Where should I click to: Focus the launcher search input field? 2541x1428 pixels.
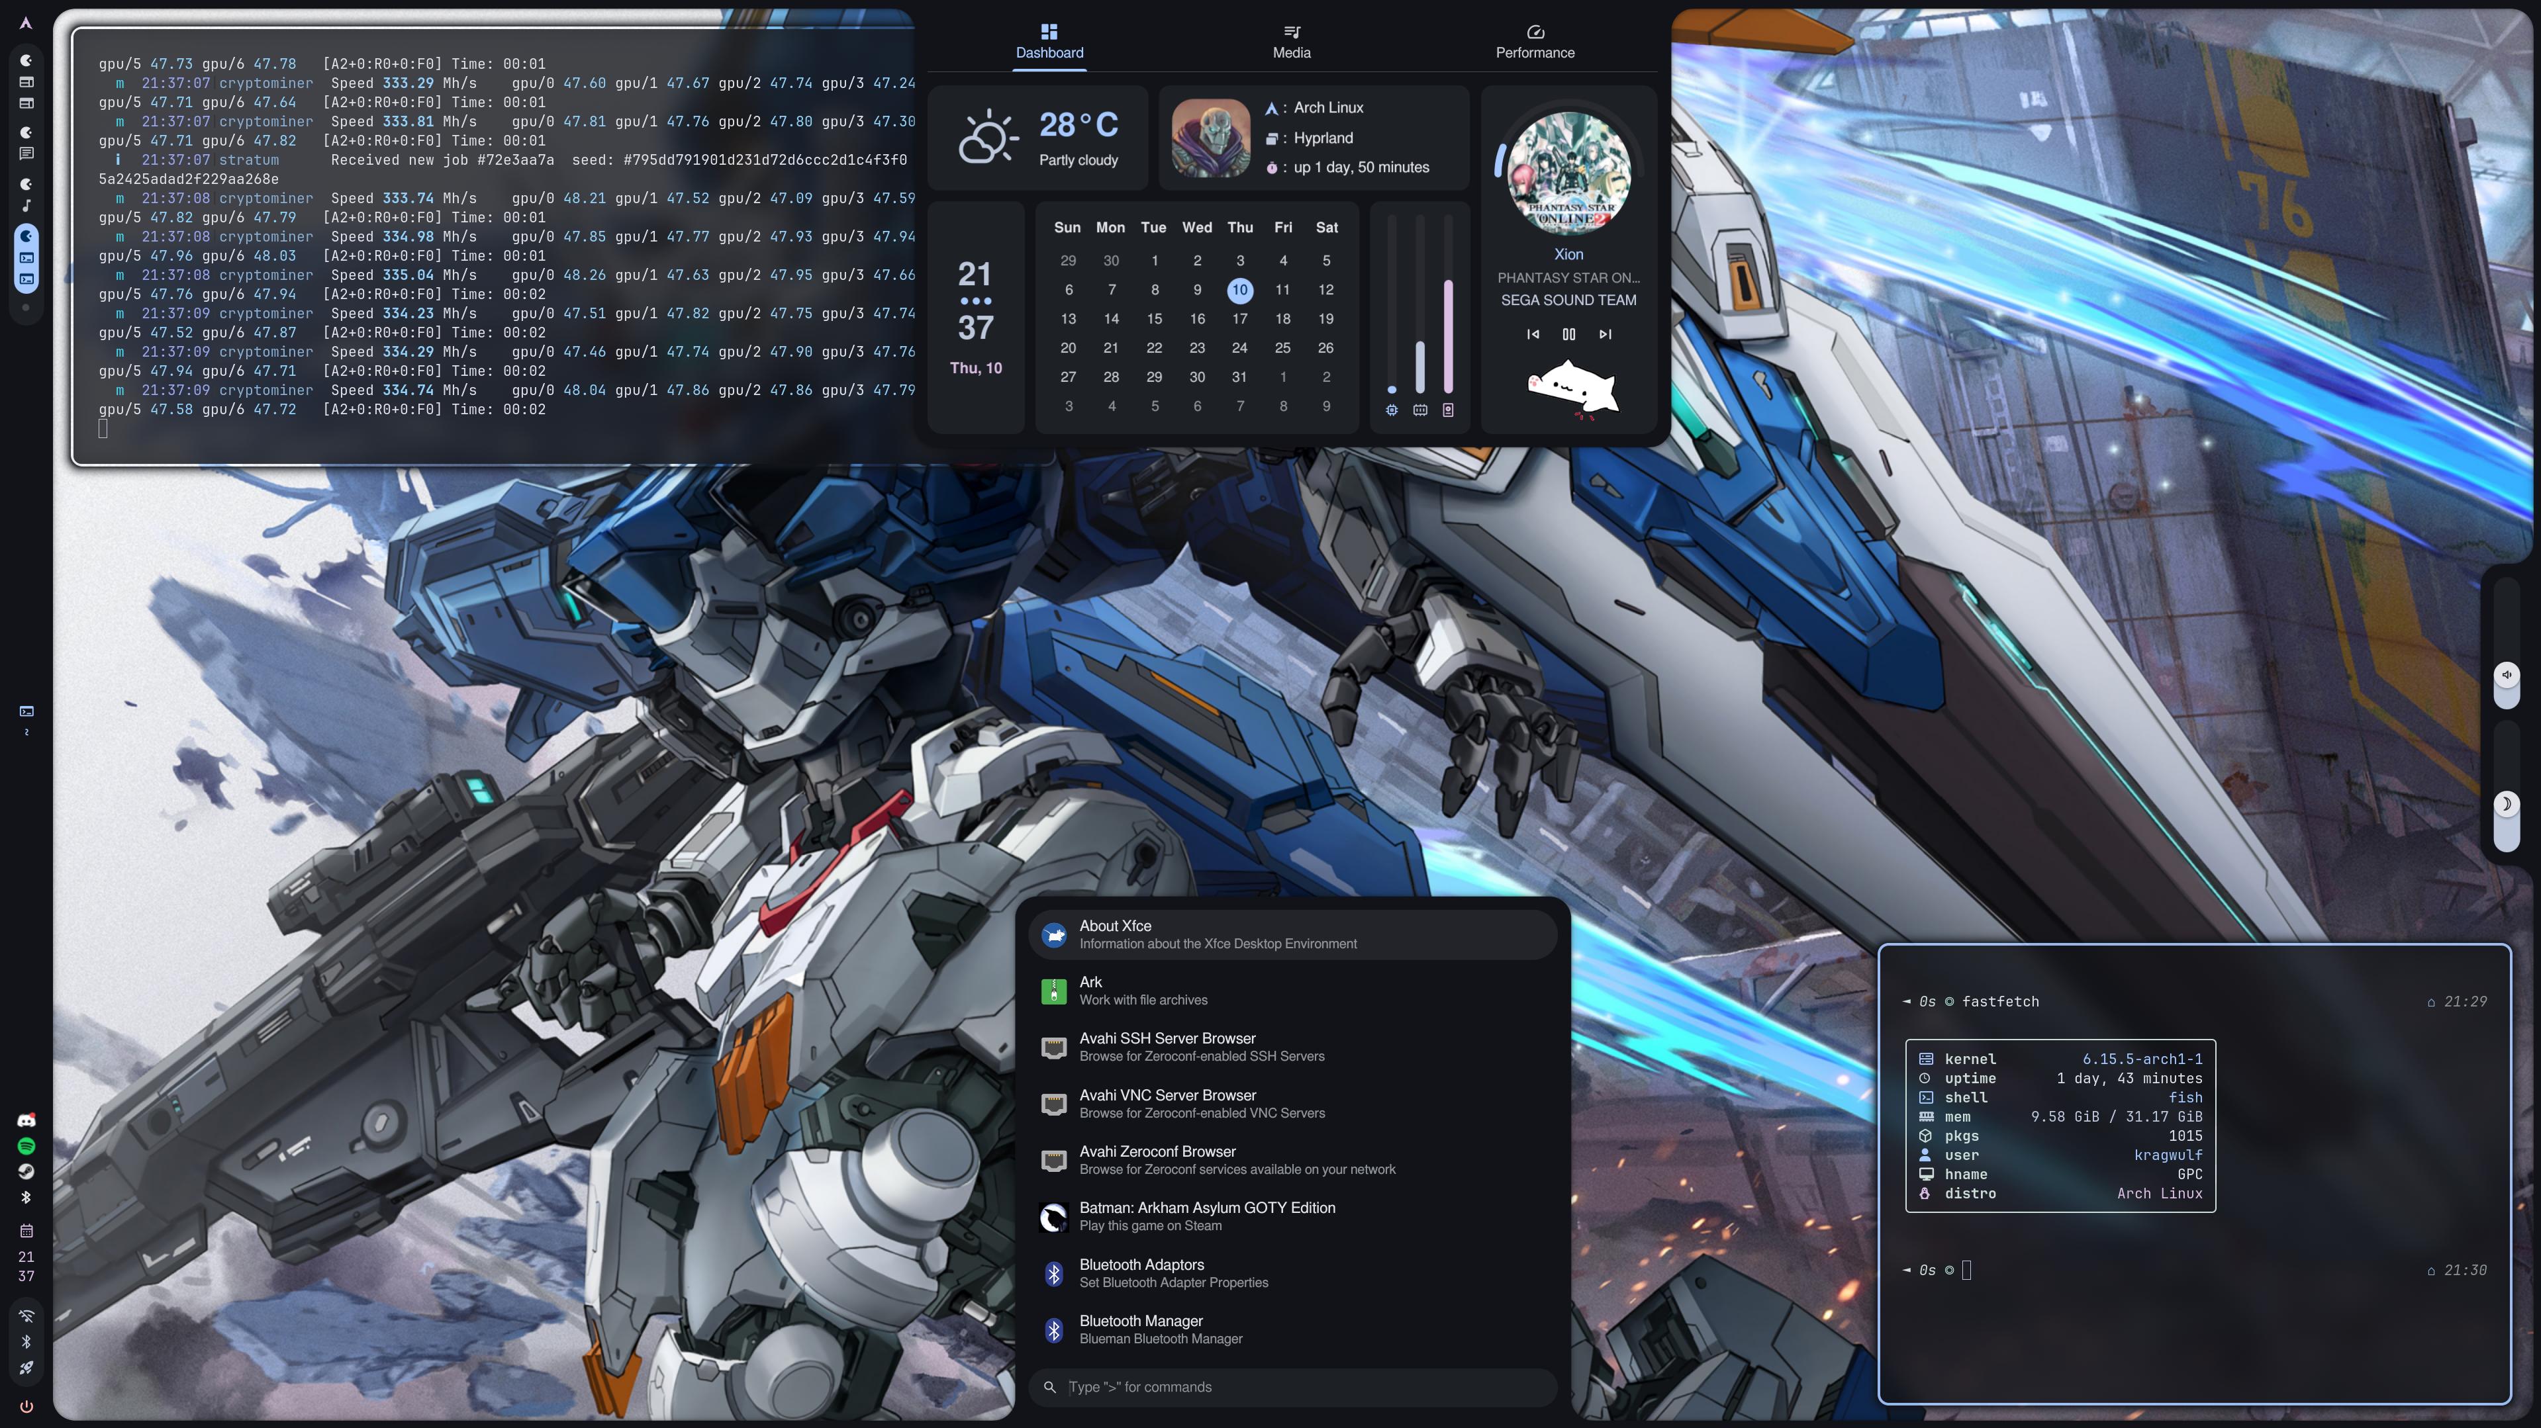click(1292, 1386)
